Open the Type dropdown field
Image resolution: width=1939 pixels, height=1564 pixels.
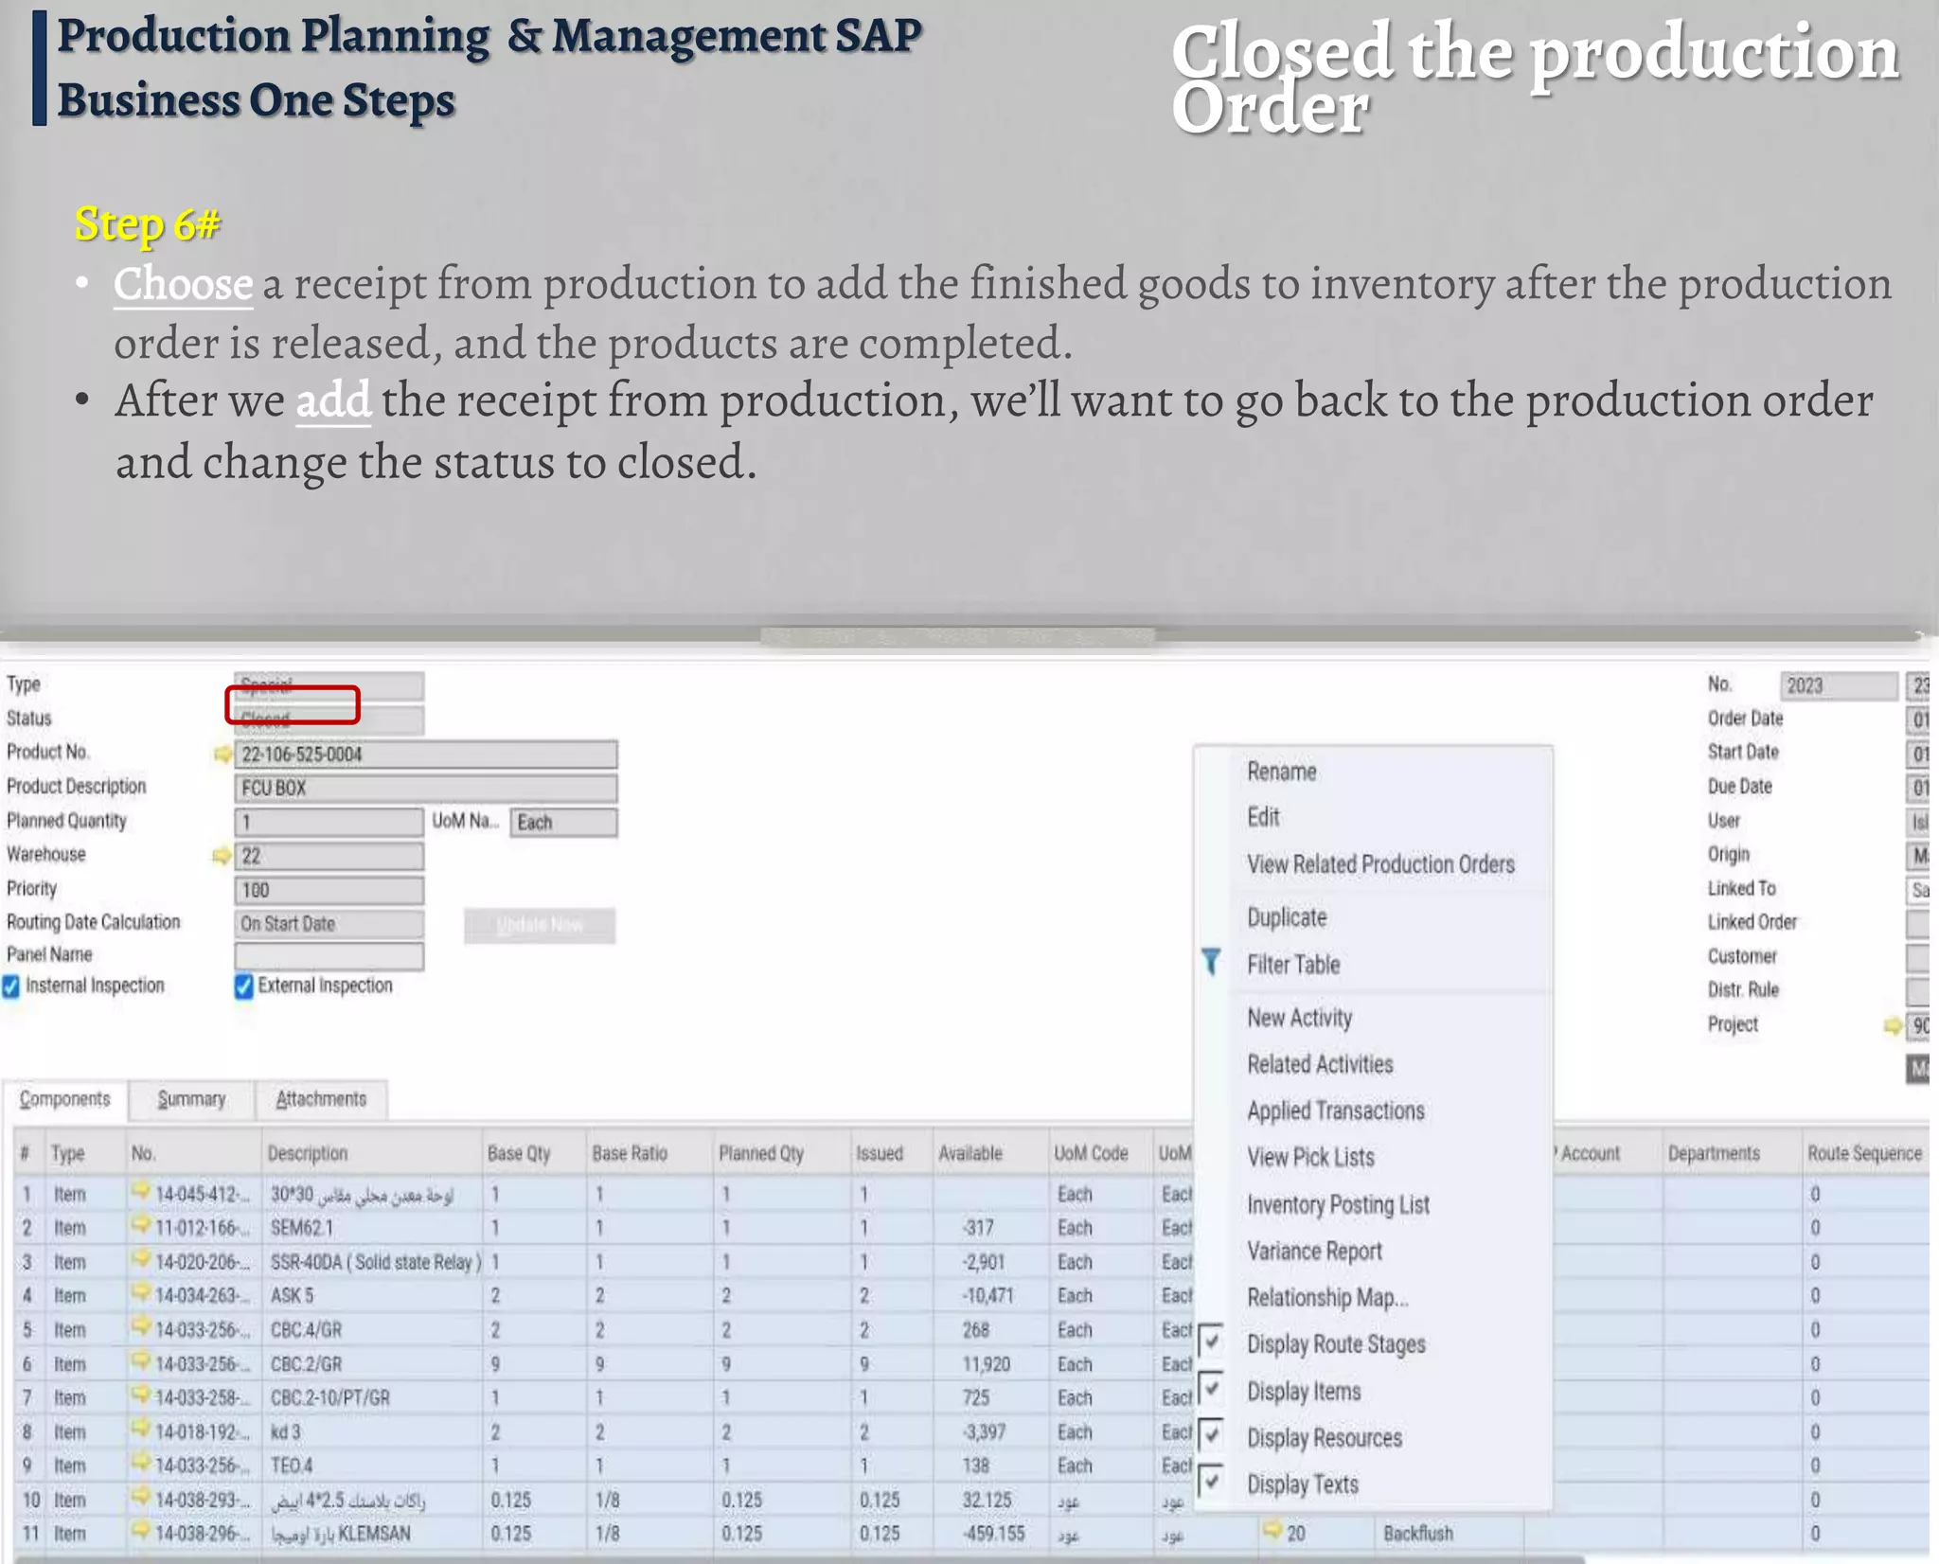pyautogui.click(x=329, y=684)
